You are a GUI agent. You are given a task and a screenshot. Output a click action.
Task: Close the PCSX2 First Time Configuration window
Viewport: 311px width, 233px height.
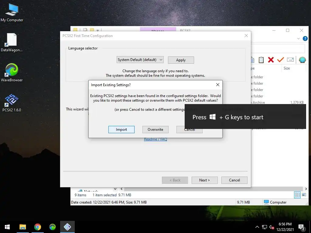[246, 36]
